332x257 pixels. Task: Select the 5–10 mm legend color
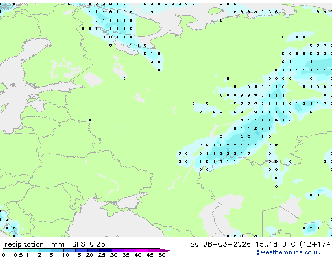pyautogui.click(x=58, y=250)
